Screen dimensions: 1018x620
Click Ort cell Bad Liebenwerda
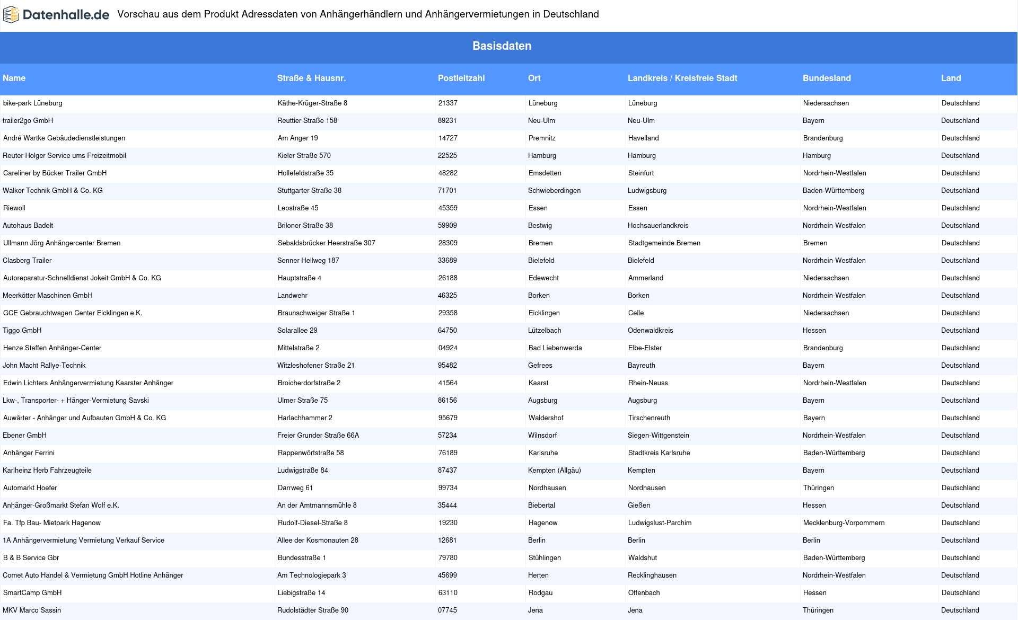click(555, 348)
